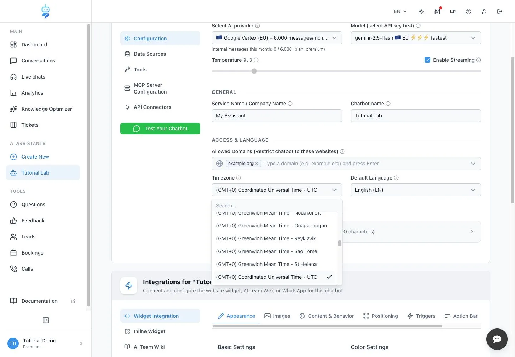Expand the Tutorial Demo account chevron
This screenshot has height=357, width=515.
[81, 343]
